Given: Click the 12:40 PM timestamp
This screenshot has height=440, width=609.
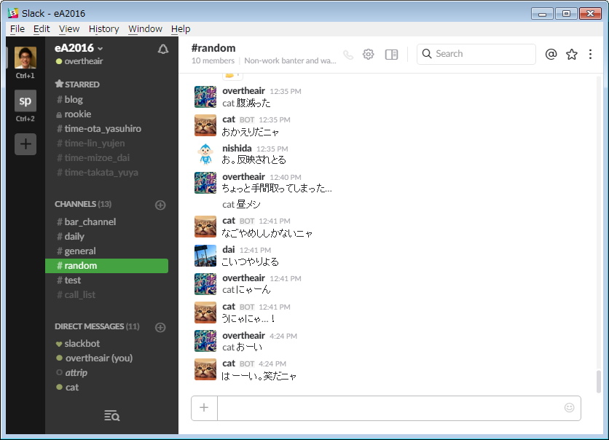Looking at the screenshot, I should click(285, 178).
